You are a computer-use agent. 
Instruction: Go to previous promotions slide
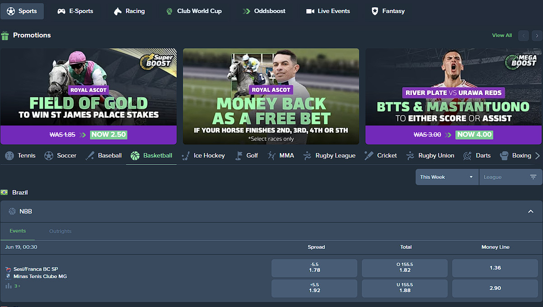[x=524, y=35]
